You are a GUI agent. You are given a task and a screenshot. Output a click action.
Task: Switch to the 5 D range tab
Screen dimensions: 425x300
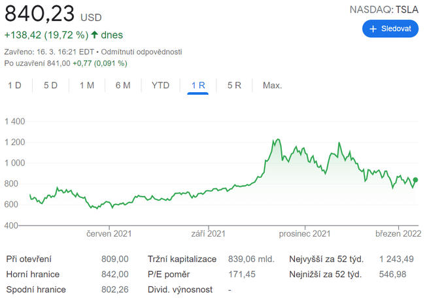pos(50,86)
